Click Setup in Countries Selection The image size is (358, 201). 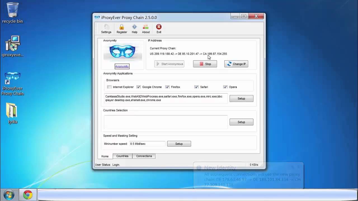click(241, 122)
